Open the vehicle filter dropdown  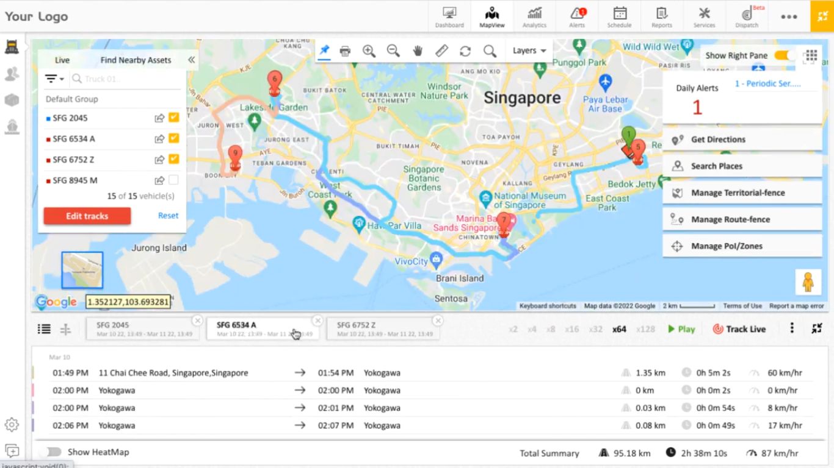click(x=54, y=79)
